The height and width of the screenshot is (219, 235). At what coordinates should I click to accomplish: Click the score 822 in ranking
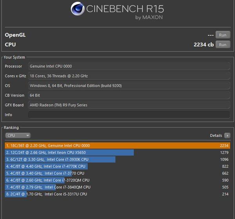pyautogui.click(x=225, y=167)
